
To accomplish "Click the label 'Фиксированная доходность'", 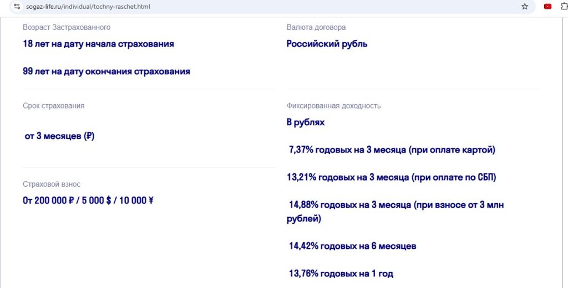I will (333, 106).
